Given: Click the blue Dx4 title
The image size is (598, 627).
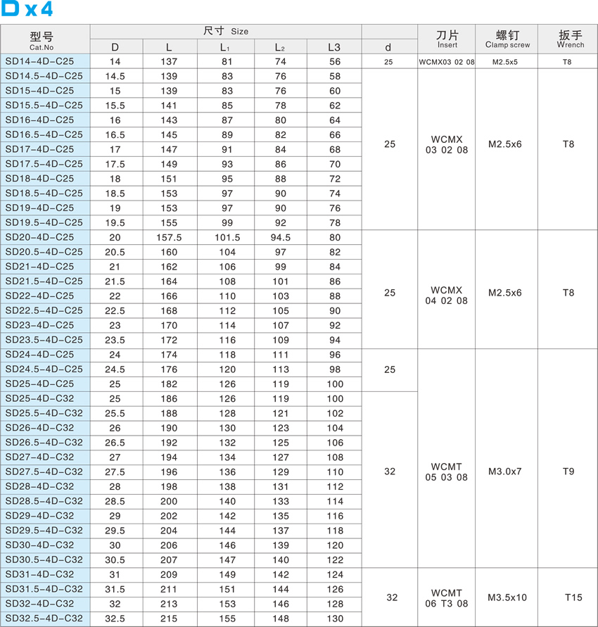Looking at the screenshot, I should 27,11.
